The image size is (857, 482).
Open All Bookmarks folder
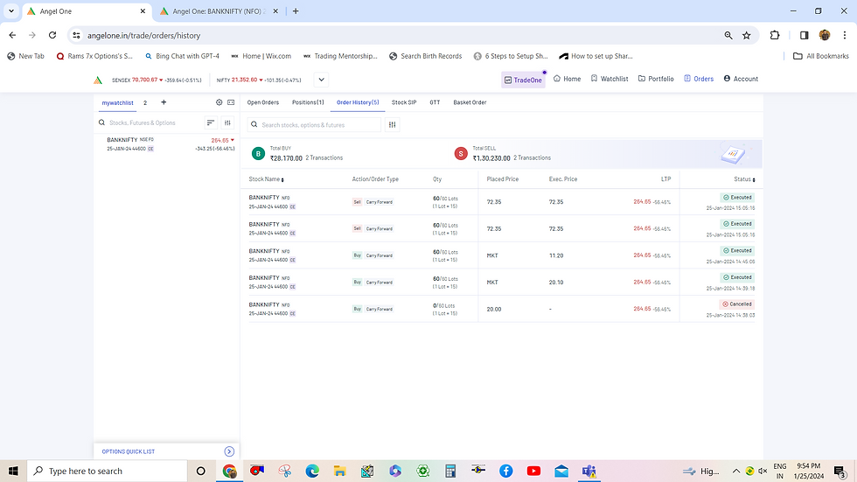pyautogui.click(x=821, y=56)
